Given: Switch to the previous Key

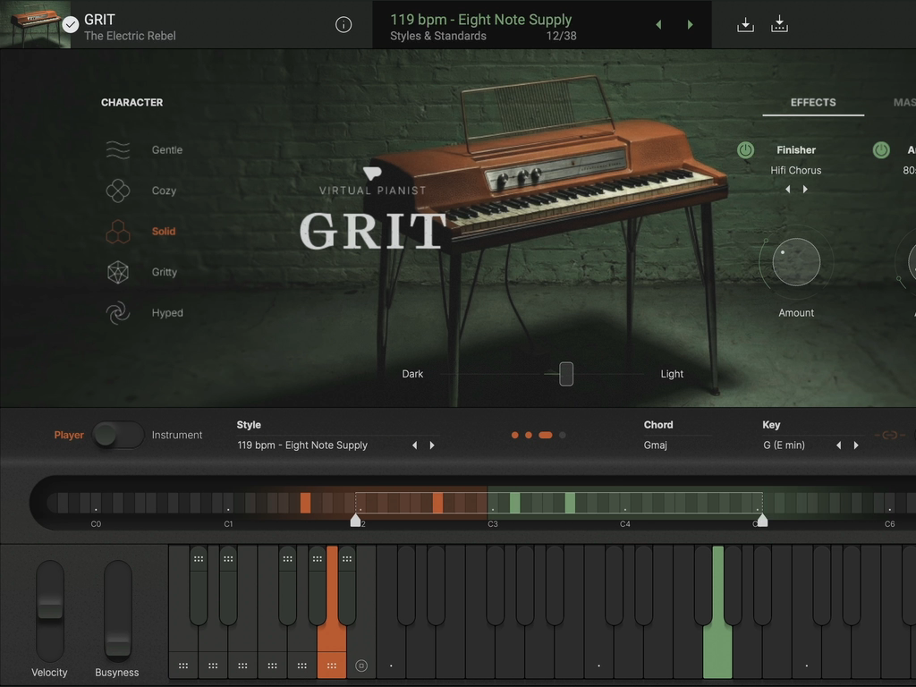Looking at the screenshot, I should pyautogui.click(x=838, y=445).
